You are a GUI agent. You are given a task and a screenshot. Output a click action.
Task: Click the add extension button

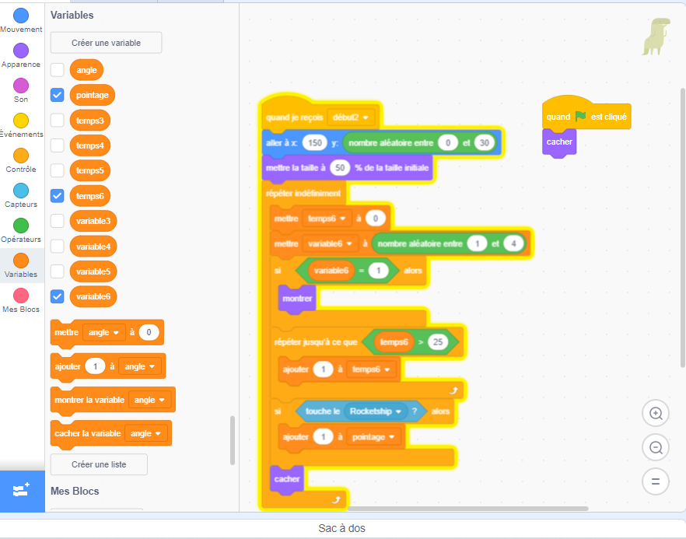(x=22, y=491)
